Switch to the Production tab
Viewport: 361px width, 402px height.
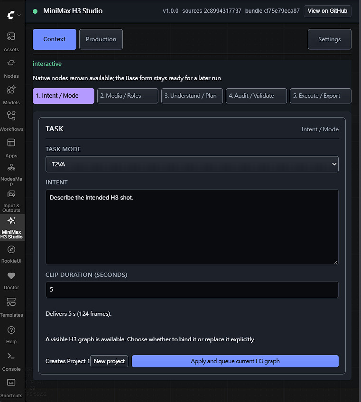tap(101, 39)
